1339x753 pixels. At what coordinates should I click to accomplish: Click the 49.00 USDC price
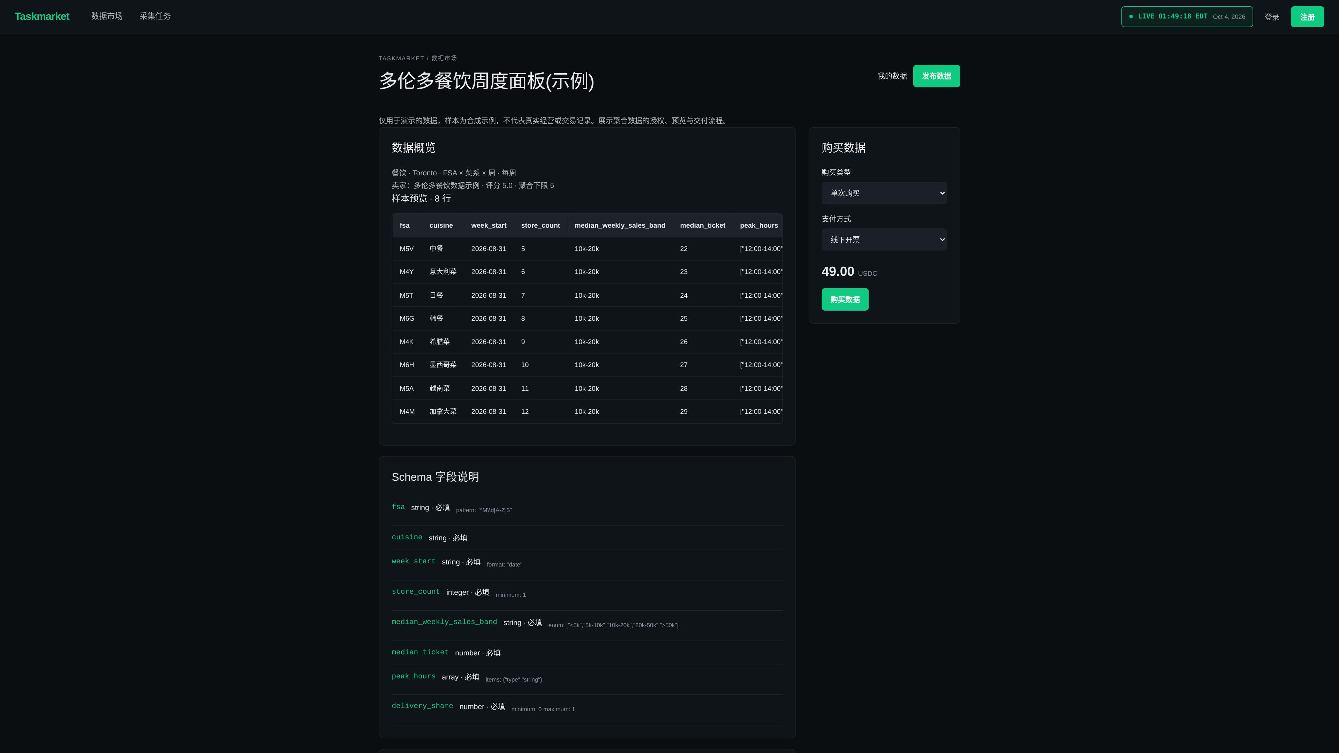coord(849,272)
